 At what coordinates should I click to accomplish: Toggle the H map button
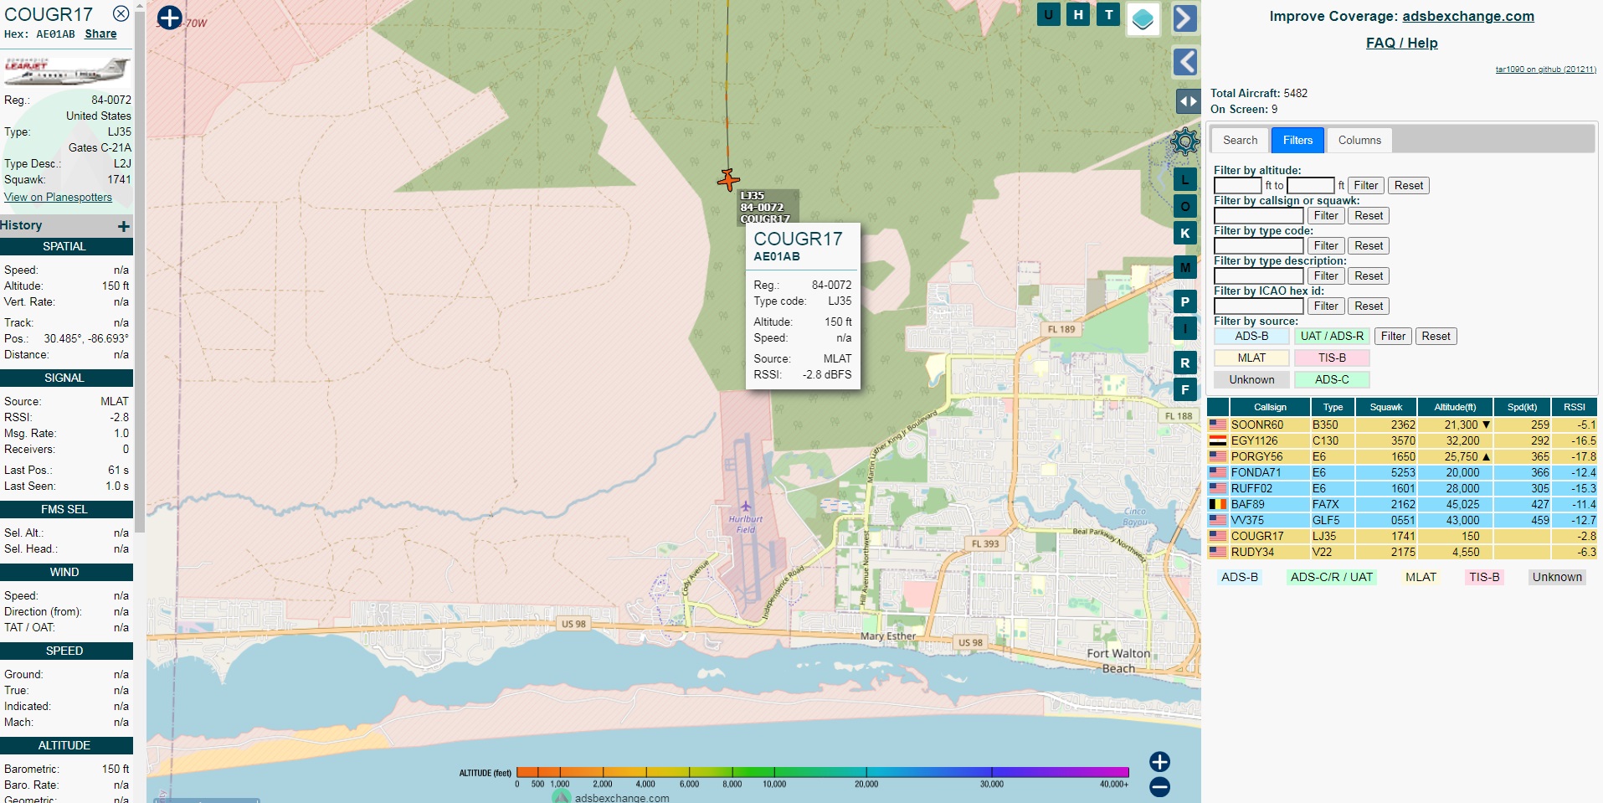(1078, 14)
